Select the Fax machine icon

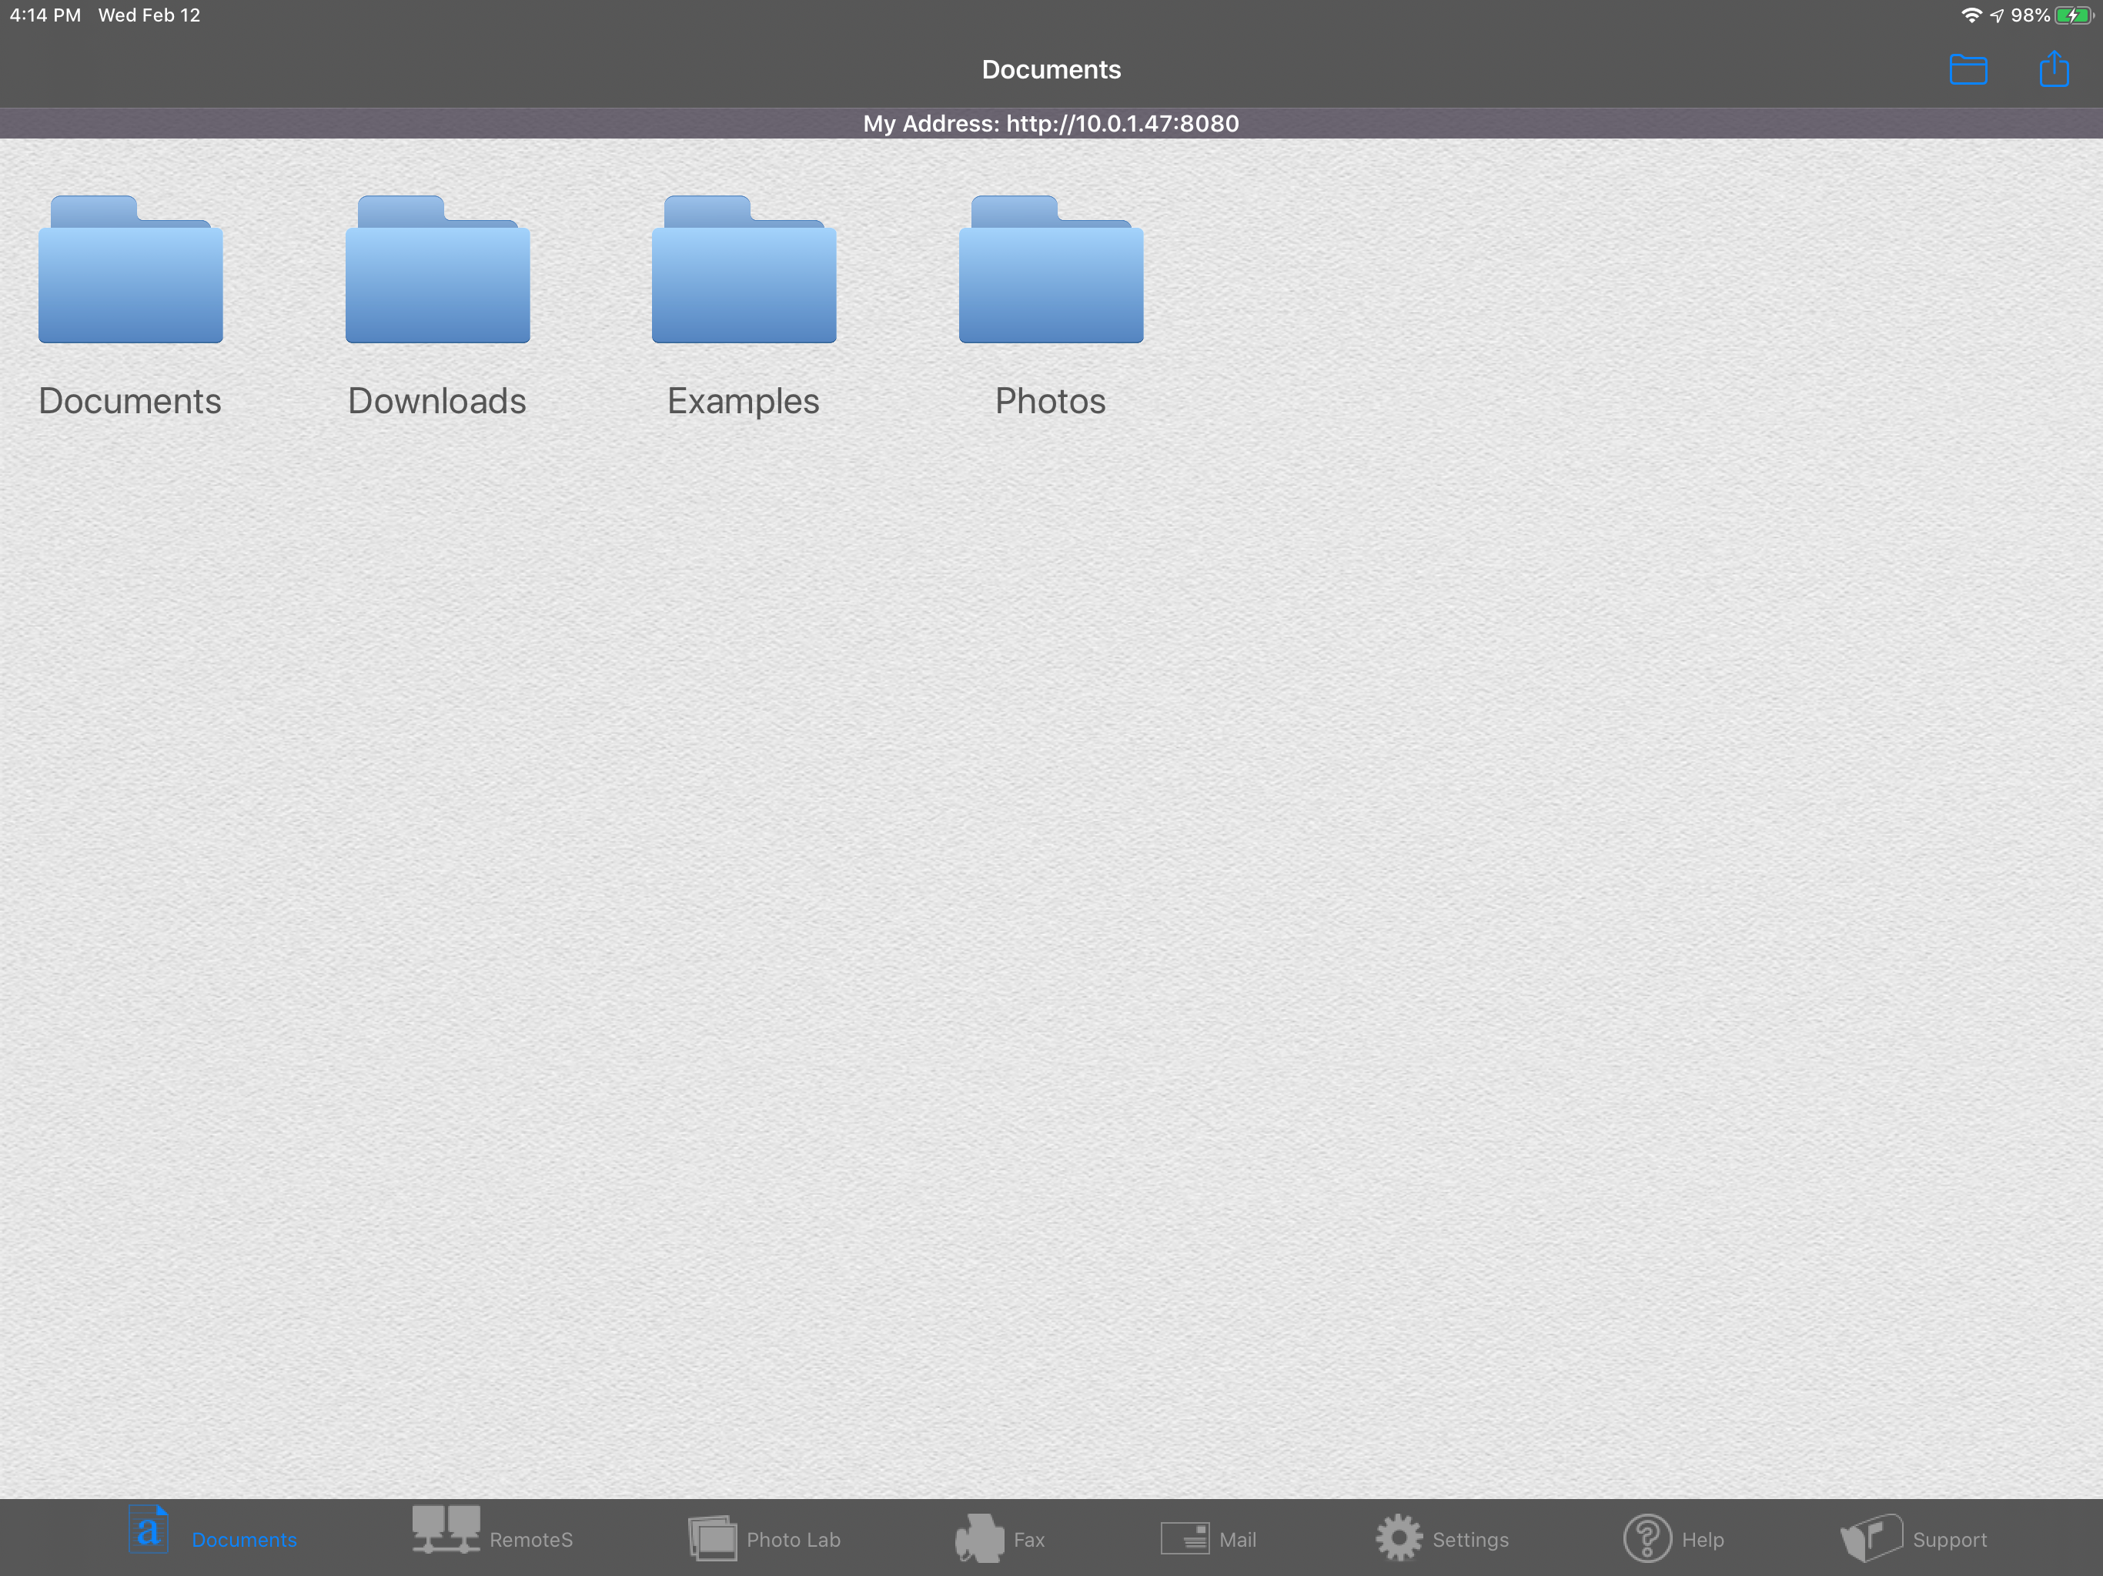979,1538
